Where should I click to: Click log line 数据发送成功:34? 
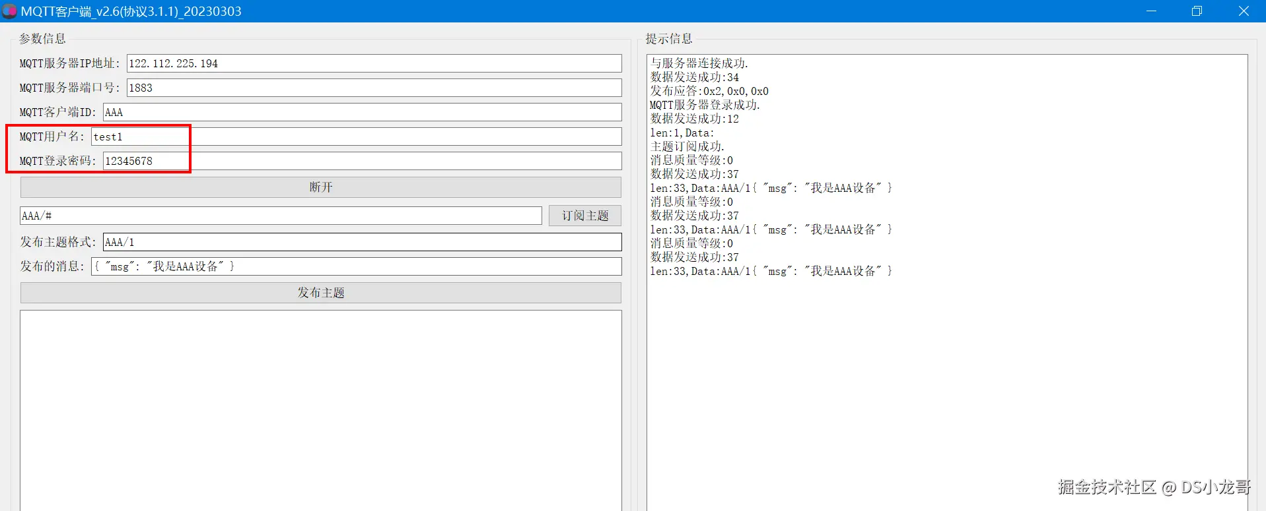694,77
